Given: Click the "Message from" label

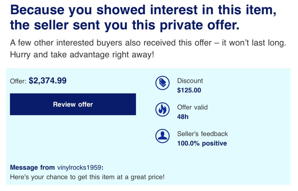Looking at the screenshot, I should click(32, 167).
